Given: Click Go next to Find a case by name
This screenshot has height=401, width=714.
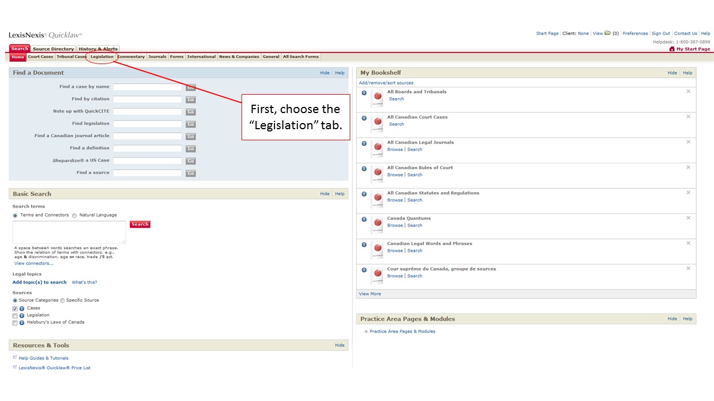Looking at the screenshot, I should [x=191, y=87].
